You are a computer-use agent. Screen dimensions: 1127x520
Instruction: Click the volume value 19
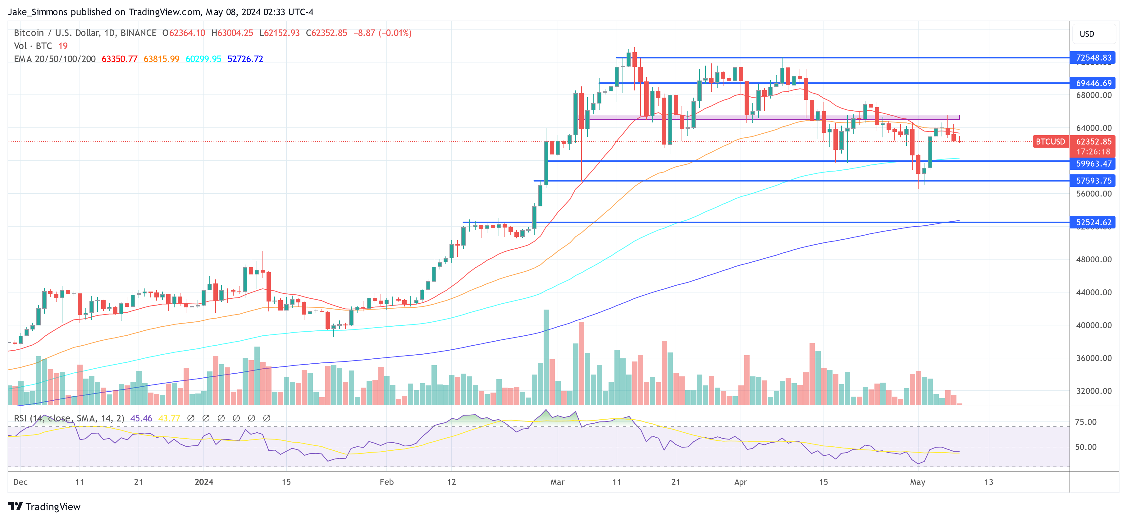pos(63,46)
